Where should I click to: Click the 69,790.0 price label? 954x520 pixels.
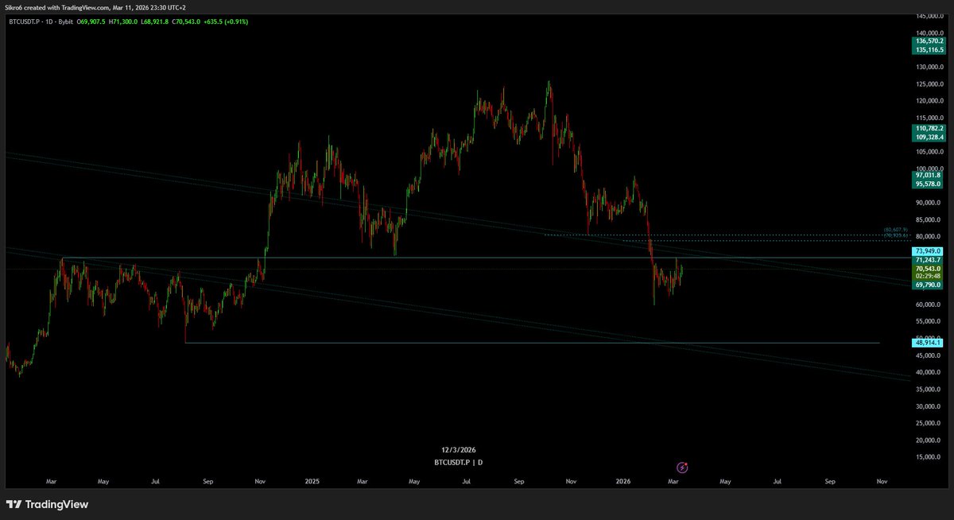pos(929,285)
